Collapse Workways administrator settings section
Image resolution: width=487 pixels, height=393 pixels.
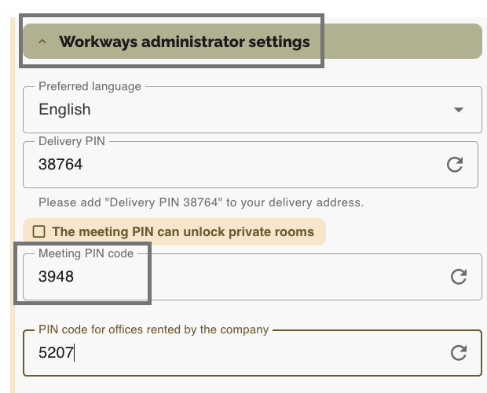pyautogui.click(x=184, y=42)
